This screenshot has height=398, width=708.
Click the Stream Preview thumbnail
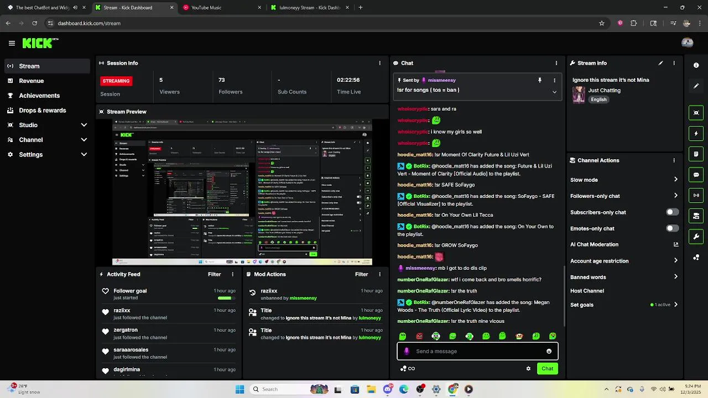point(242,192)
